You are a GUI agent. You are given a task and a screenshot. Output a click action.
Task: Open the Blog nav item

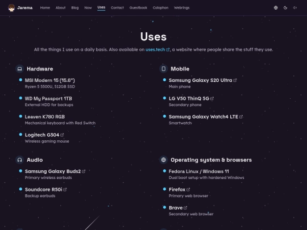(x=75, y=8)
